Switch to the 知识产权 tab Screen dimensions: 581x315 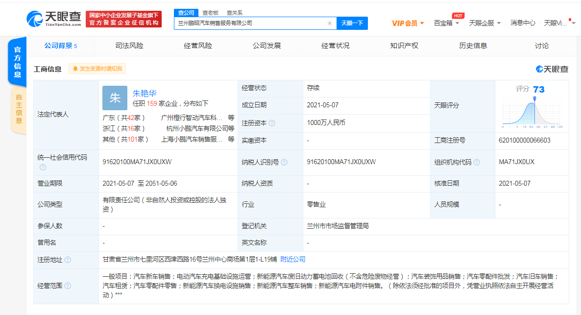405,44
